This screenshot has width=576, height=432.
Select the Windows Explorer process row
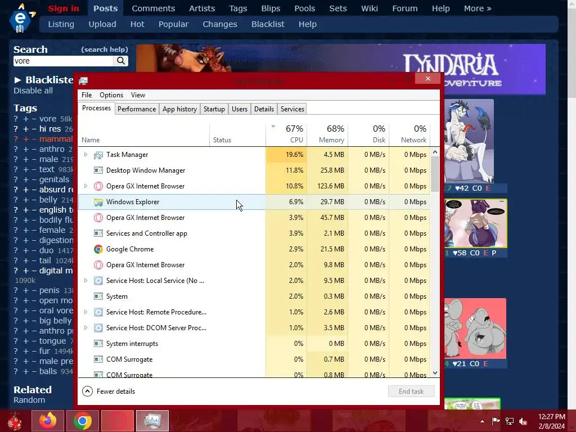(254, 202)
